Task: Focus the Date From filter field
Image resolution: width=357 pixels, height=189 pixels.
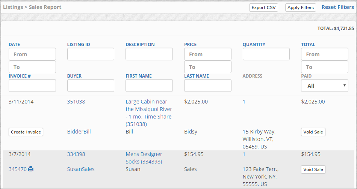Action: tap(32, 54)
